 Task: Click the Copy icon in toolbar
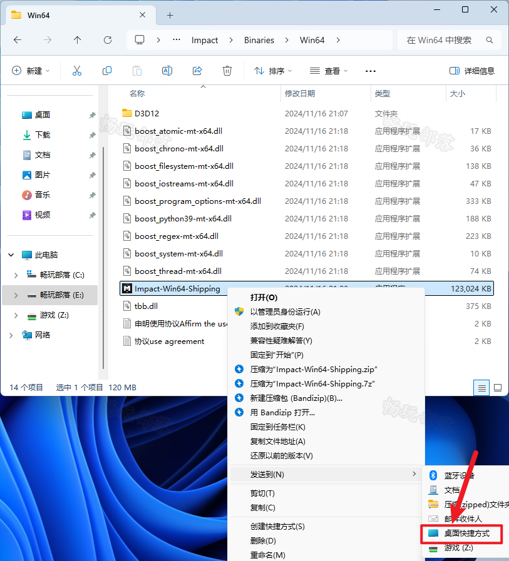click(x=106, y=71)
